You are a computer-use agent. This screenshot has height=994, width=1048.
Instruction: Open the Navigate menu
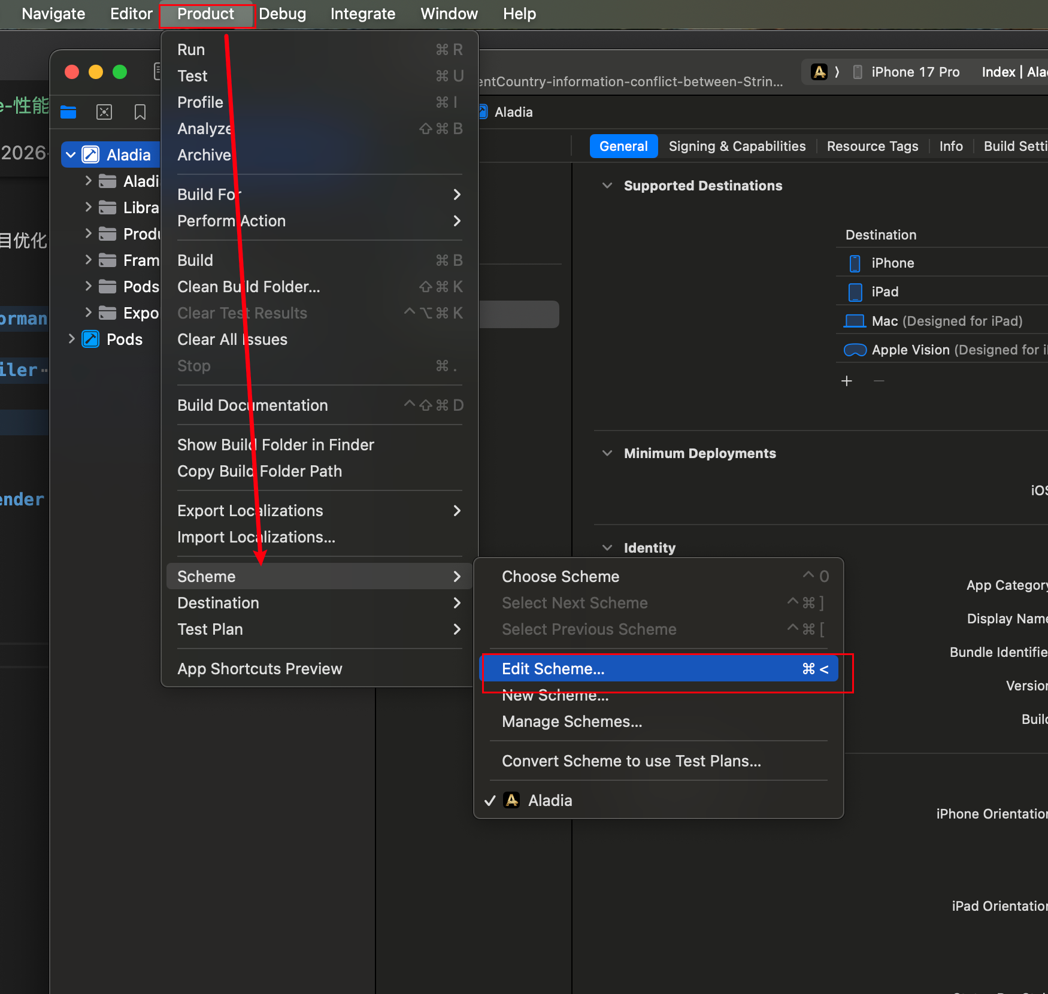click(x=53, y=14)
